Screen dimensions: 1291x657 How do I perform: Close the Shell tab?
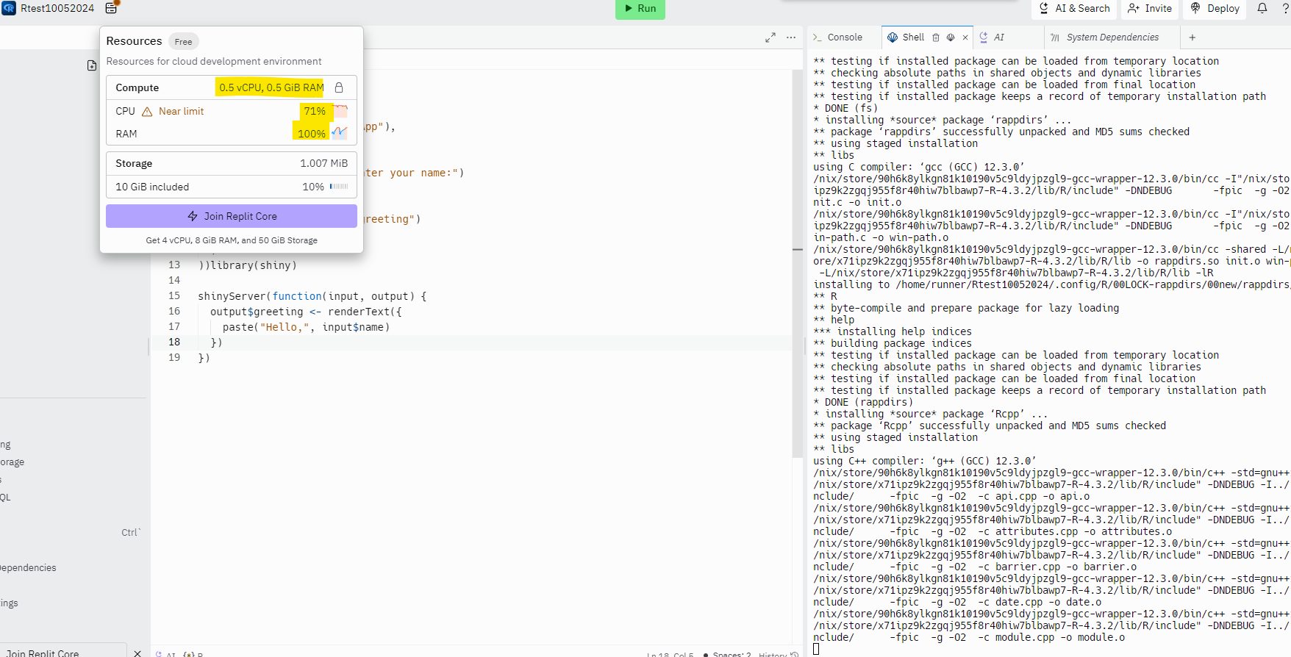coord(965,37)
